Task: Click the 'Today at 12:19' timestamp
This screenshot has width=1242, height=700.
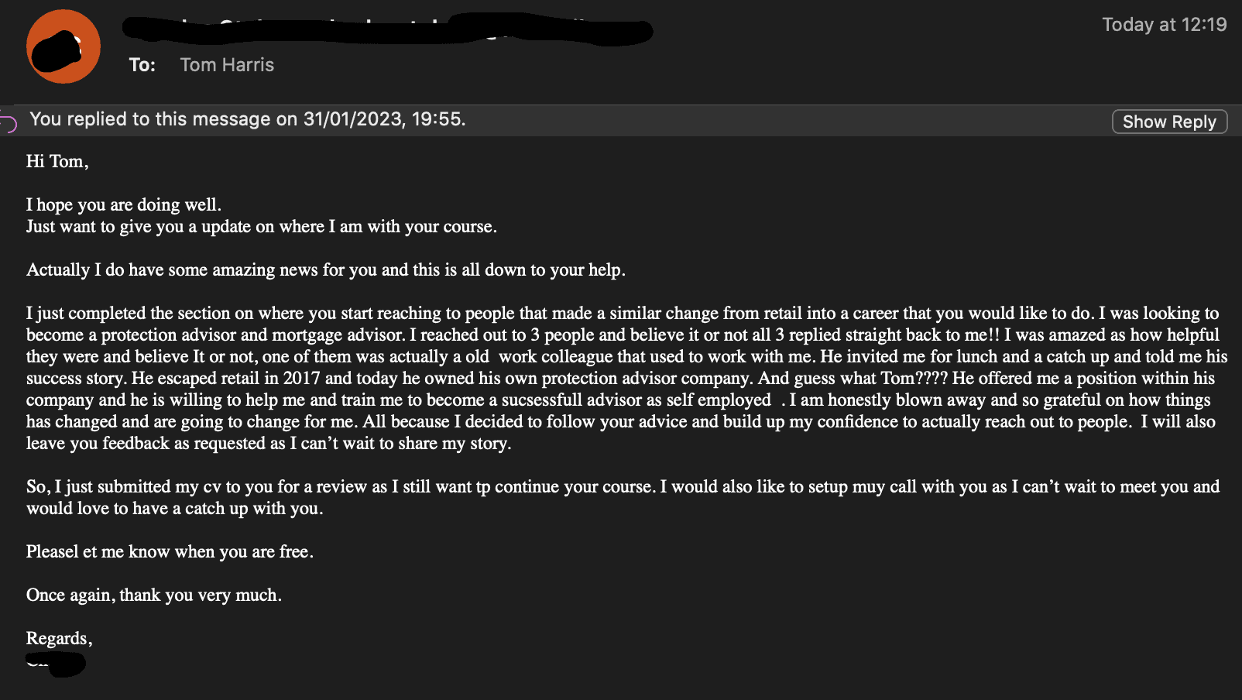Action: [x=1164, y=25]
